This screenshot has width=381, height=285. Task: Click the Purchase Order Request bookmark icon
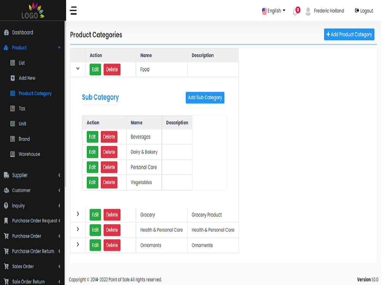tap(6, 221)
